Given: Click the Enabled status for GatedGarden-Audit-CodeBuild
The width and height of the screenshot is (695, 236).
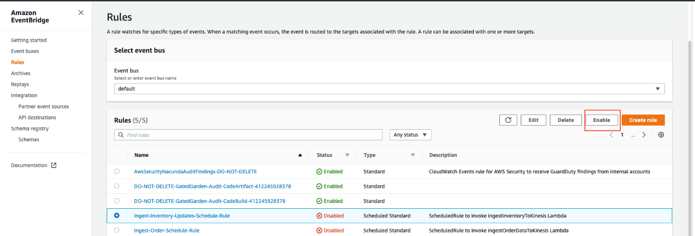Looking at the screenshot, I should pyautogui.click(x=330, y=201).
